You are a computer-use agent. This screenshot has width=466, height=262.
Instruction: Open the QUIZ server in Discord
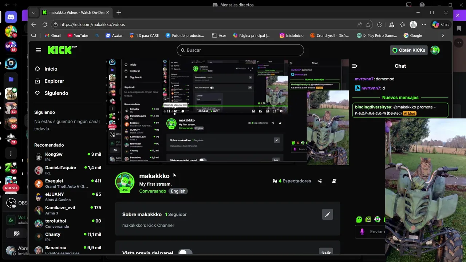pyautogui.click(x=11, y=46)
